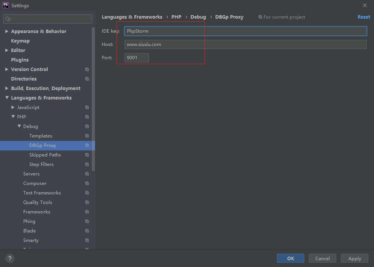Click the help question mark icon
Image resolution: width=374 pixels, height=267 pixels.
pyautogui.click(x=10, y=258)
